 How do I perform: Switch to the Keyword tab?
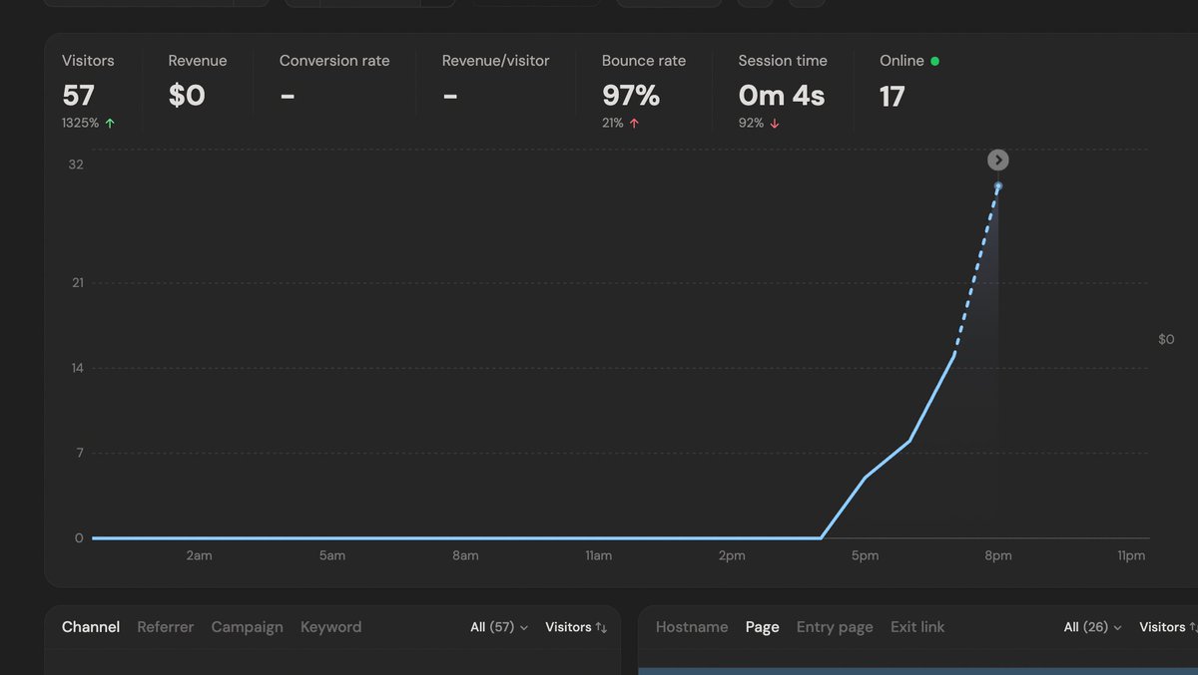click(331, 627)
